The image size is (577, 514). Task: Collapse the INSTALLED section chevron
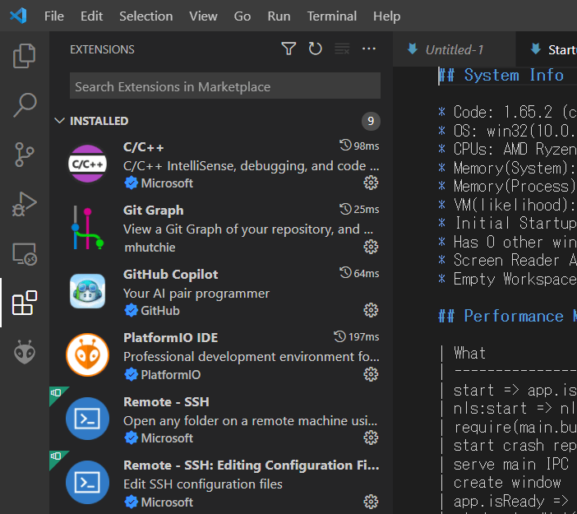point(59,121)
